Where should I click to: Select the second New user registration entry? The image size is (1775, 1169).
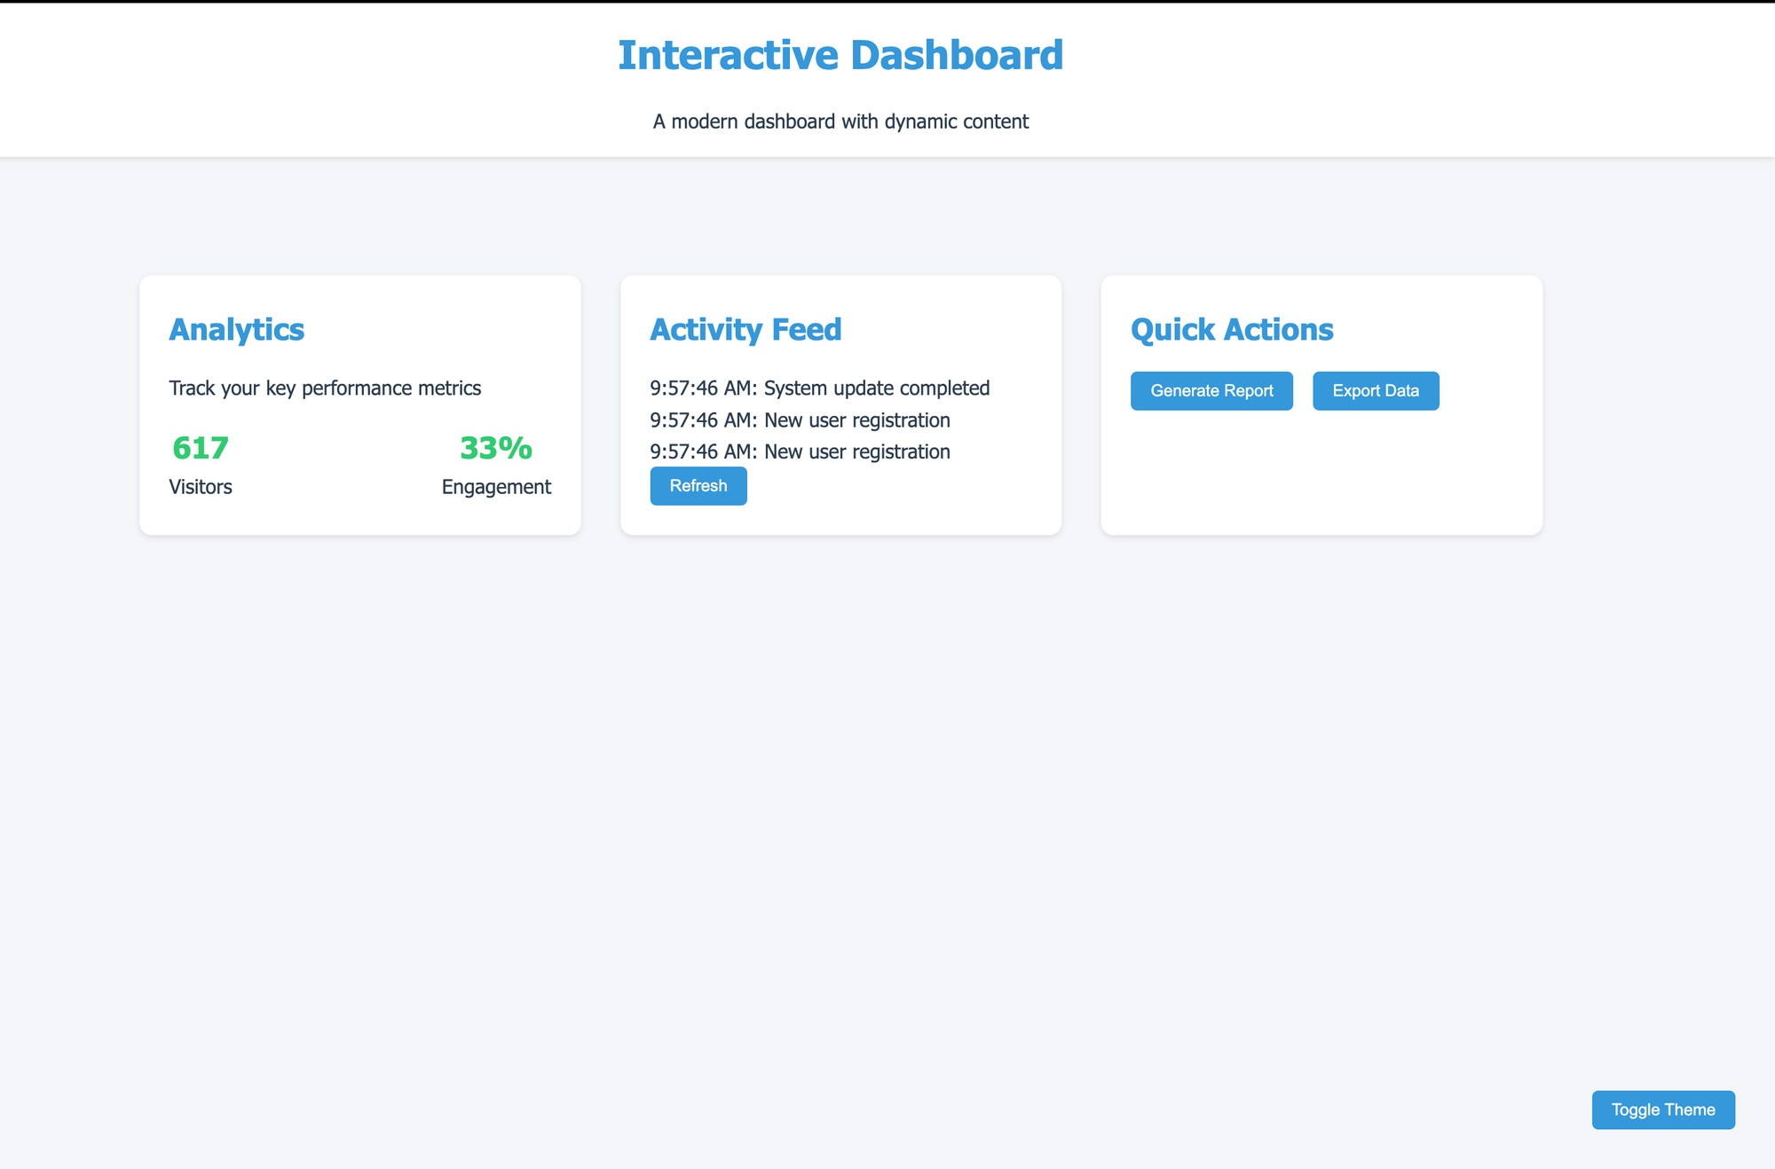800,451
